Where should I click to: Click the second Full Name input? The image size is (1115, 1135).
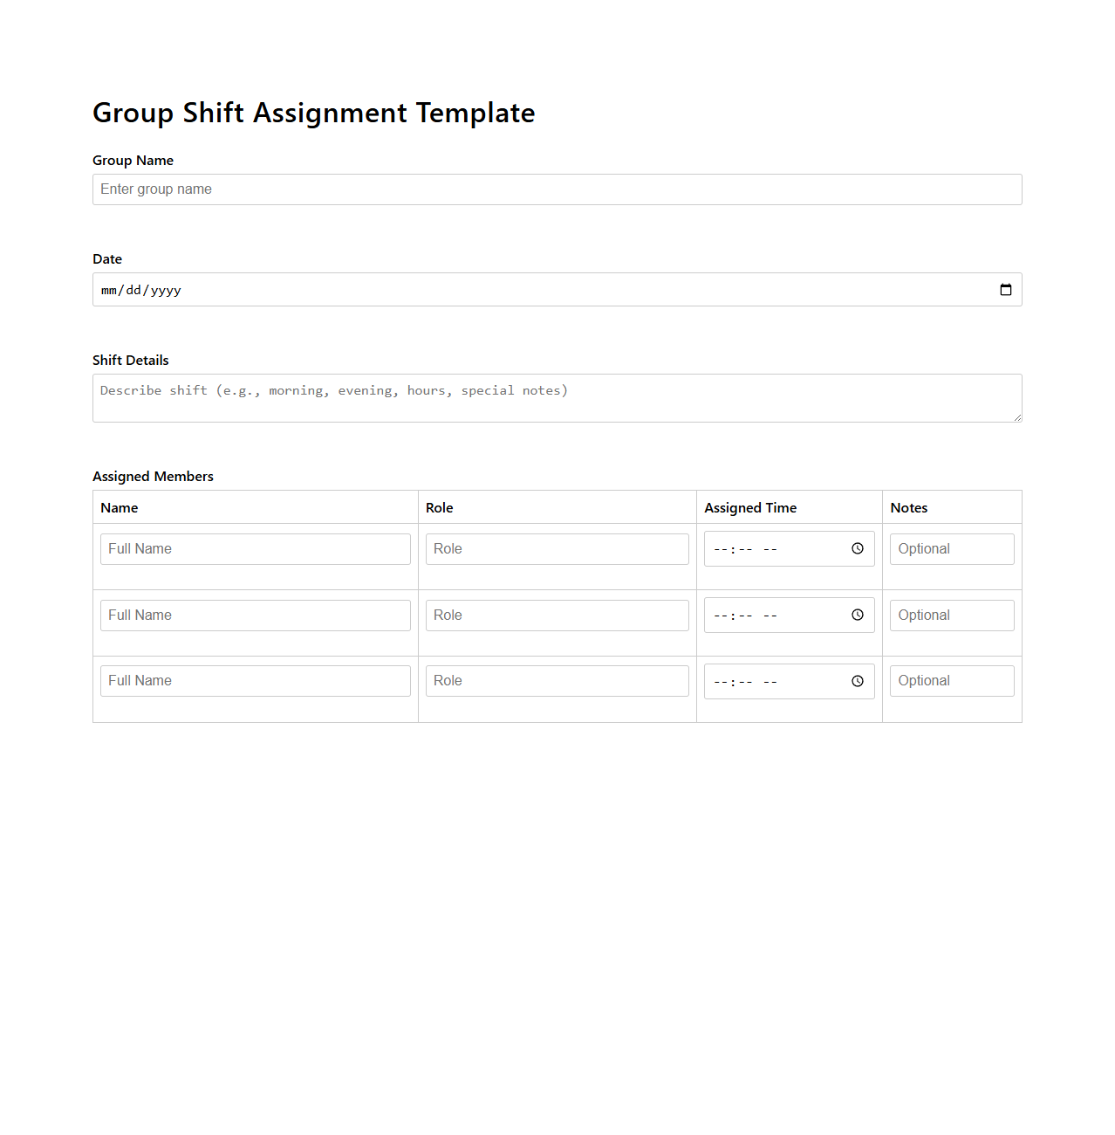coord(255,615)
